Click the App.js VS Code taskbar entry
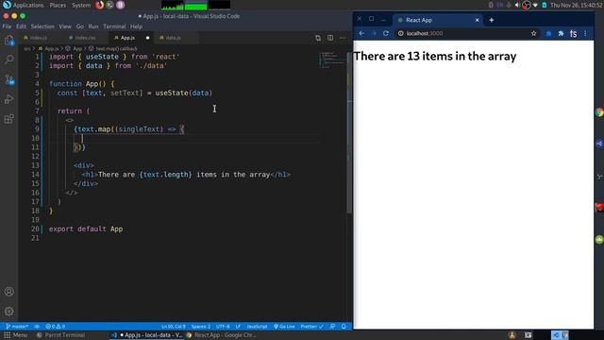604x340 pixels. point(147,335)
